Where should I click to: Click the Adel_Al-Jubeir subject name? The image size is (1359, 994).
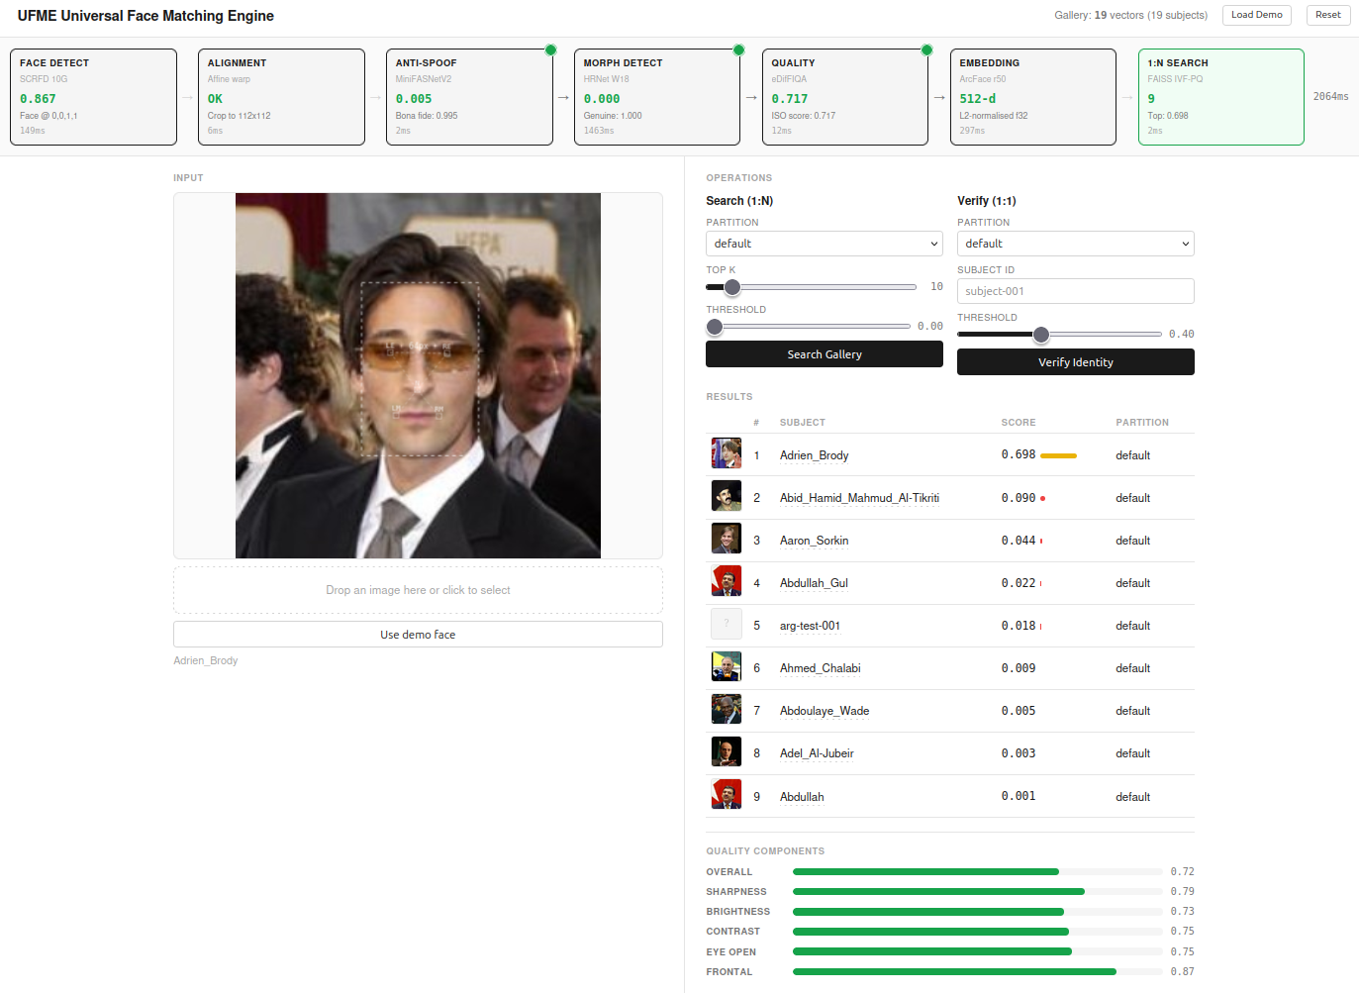click(817, 753)
